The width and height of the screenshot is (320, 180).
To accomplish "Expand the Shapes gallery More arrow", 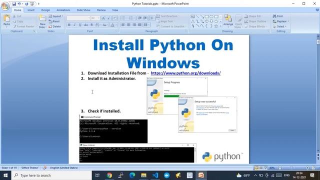I will [220, 26].
